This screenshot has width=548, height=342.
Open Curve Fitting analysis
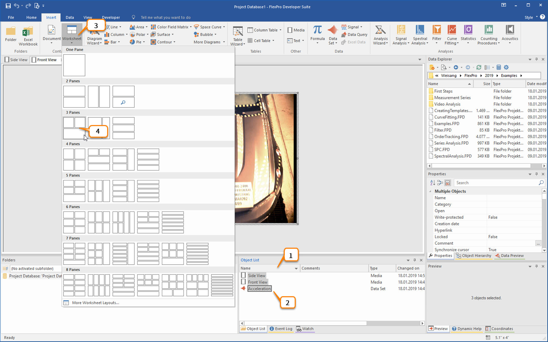tap(452, 34)
